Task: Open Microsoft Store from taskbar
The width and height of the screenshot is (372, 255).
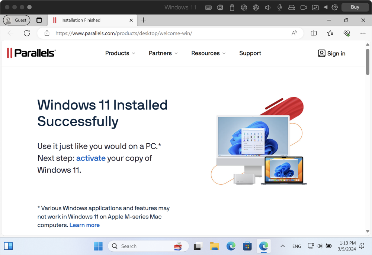Action: tap(247, 246)
